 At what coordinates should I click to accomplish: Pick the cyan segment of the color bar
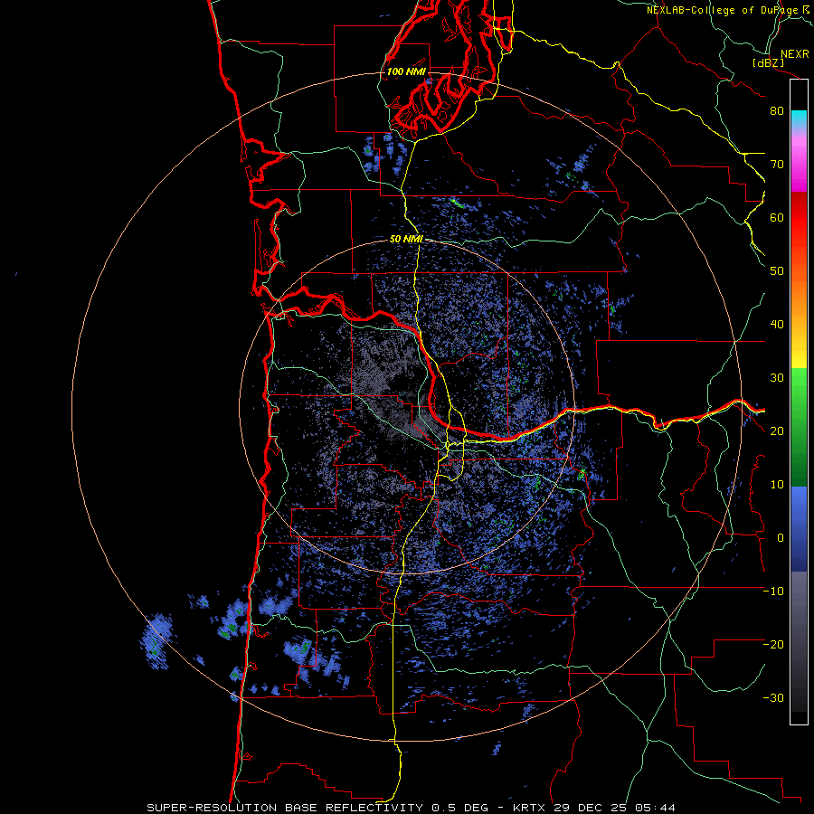pos(799,118)
